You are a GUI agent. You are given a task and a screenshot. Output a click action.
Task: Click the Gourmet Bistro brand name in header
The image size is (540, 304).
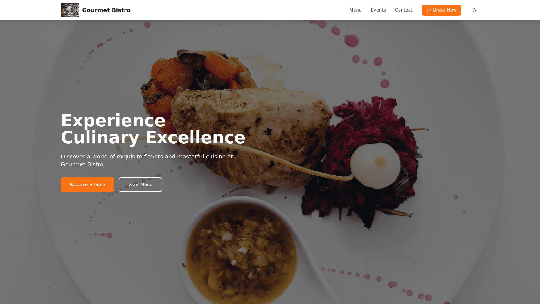(106, 10)
